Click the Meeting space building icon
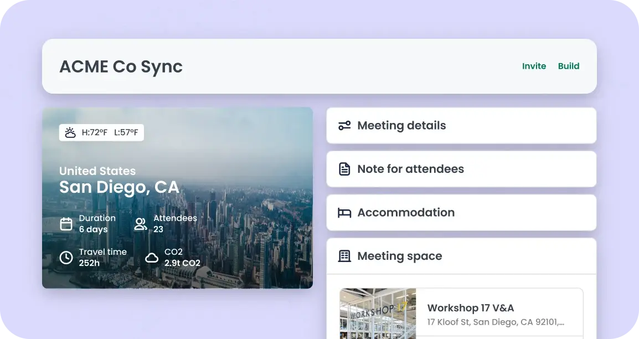This screenshot has width=639, height=339. pyautogui.click(x=344, y=256)
